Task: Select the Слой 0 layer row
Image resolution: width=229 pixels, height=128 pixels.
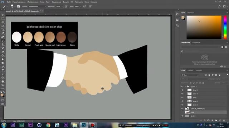Action: tap(204, 116)
